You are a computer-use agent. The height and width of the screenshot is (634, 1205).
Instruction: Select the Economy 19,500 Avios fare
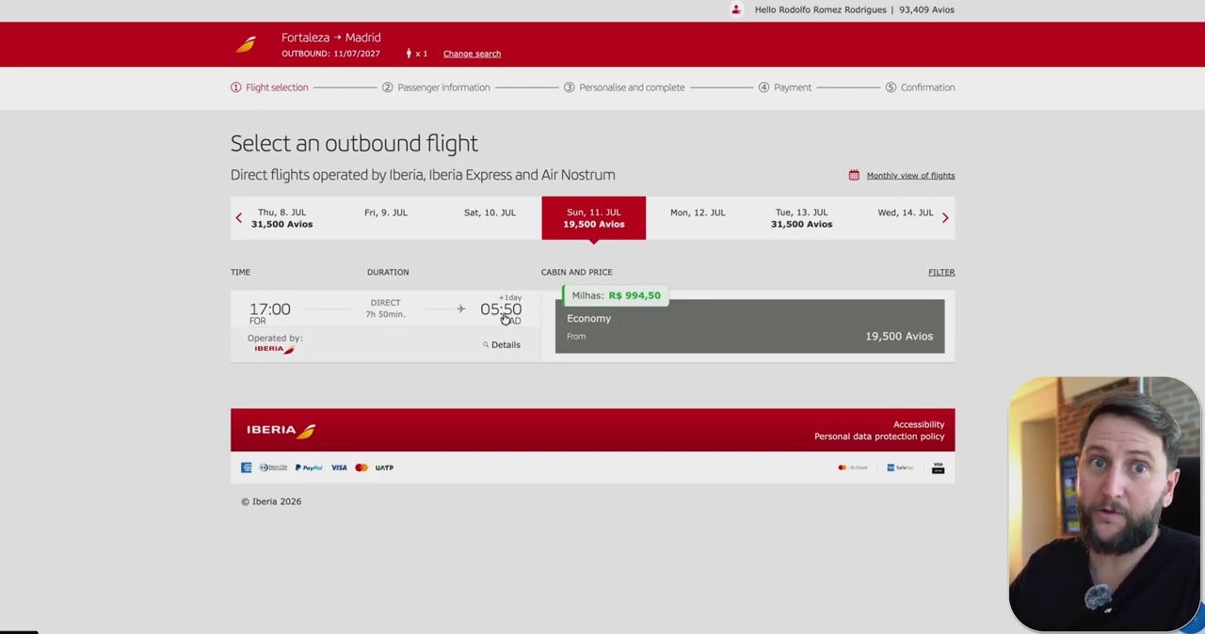click(749, 326)
